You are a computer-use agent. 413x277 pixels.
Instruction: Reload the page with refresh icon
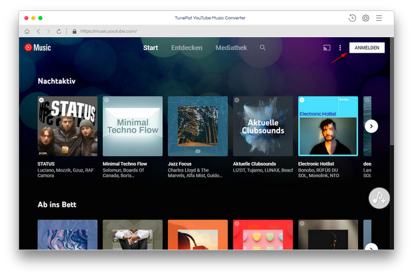tap(59, 32)
